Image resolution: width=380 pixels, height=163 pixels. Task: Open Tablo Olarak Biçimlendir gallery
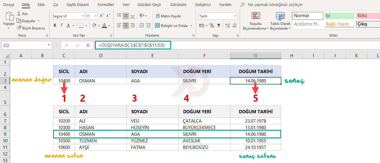click(280, 21)
